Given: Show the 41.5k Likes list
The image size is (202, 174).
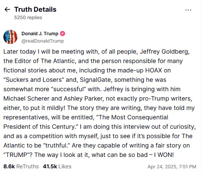Looking at the screenshot, I should click(x=57, y=166).
